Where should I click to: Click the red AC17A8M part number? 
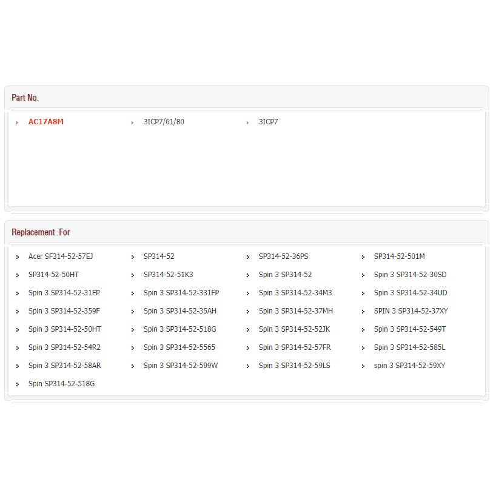46,122
